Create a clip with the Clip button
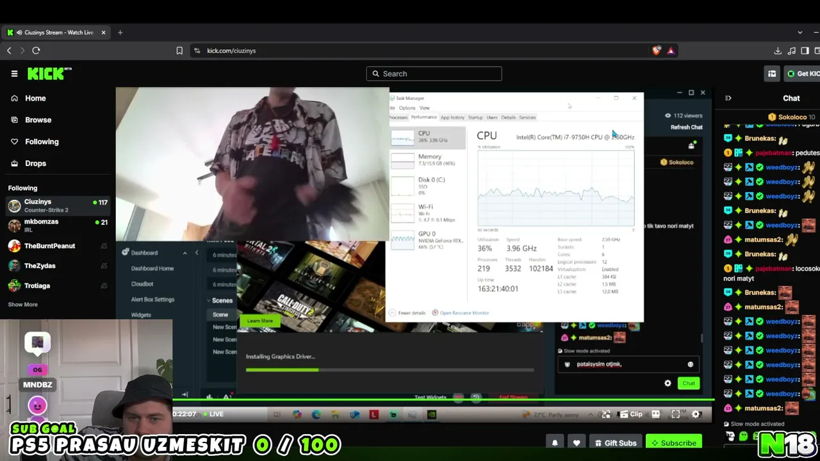The height and width of the screenshot is (461, 820). coord(630,414)
